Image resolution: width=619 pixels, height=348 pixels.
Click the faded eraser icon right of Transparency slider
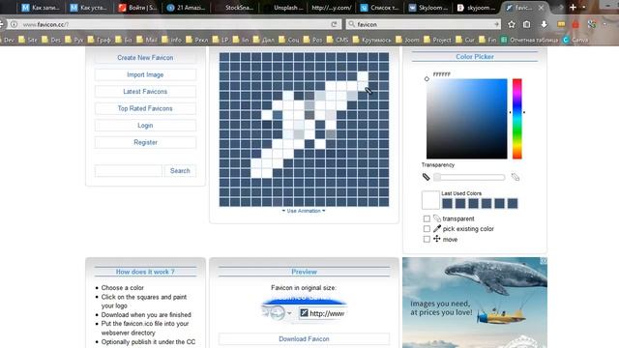tap(516, 177)
